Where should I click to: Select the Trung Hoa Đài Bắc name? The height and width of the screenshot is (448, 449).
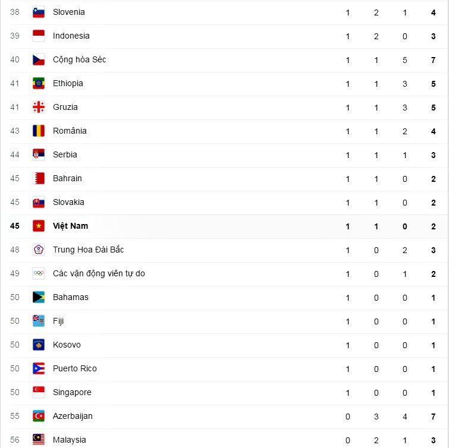[88, 250]
